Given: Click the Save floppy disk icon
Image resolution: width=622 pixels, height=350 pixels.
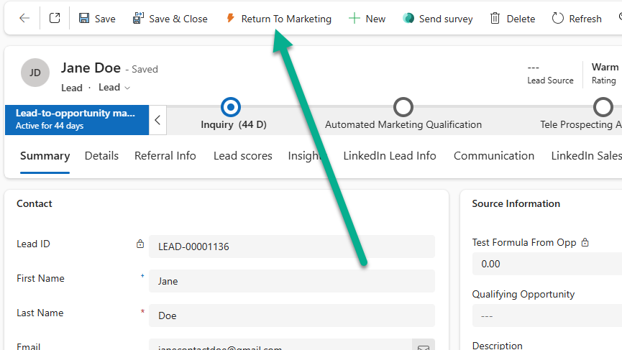Looking at the screenshot, I should pyautogui.click(x=84, y=19).
